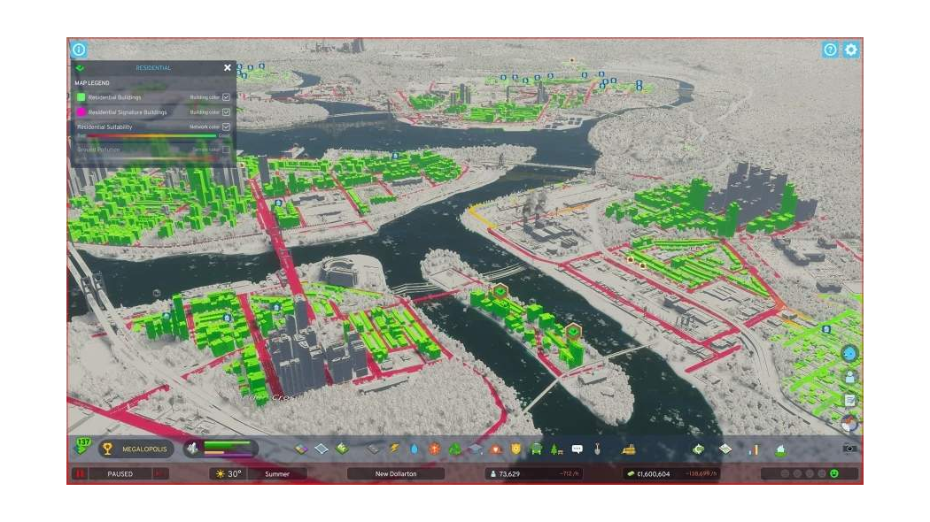Open the info views button
Viewport: 930px width, 522px height.
(x=79, y=50)
